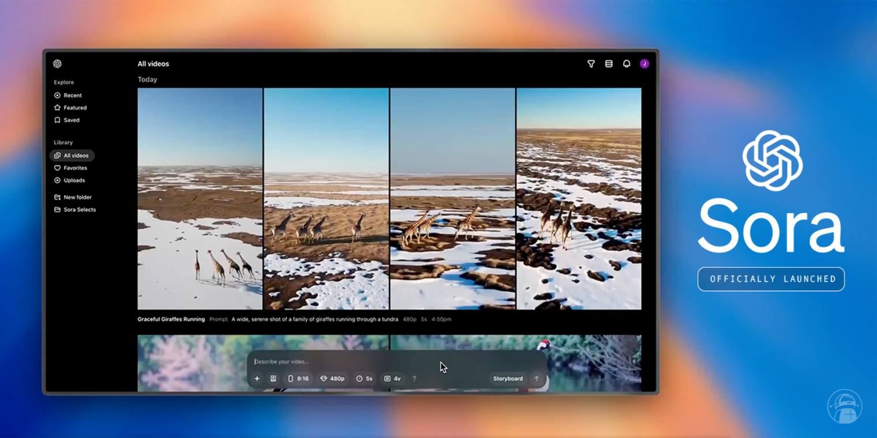Open Featured in the sidebar
Viewport: 877px width, 438px height.
coord(74,108)
